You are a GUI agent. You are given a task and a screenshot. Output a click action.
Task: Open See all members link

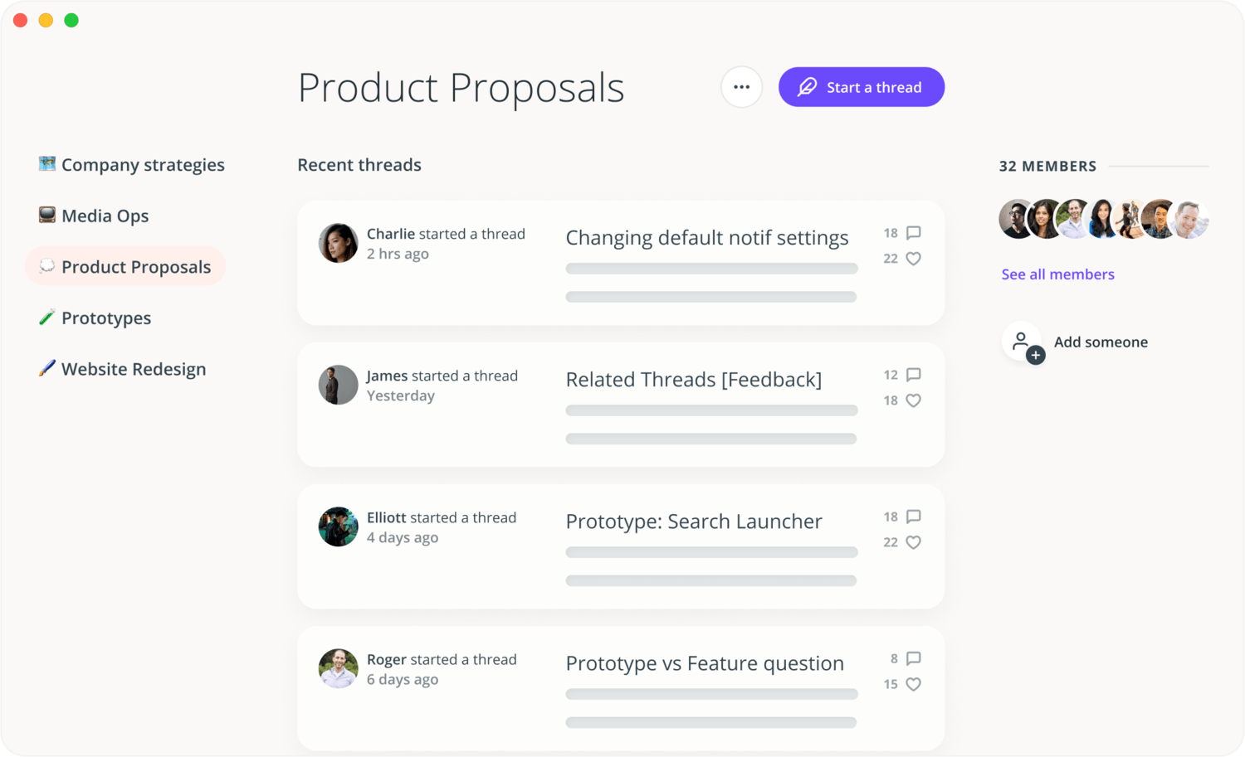pyautogui.click(x=1057, y=274)
